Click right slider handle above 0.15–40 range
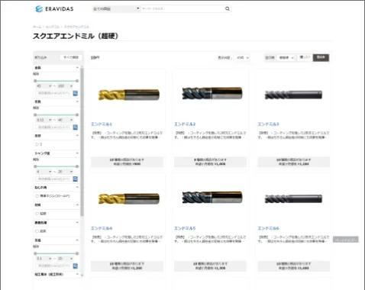 [x=77, y=114]
